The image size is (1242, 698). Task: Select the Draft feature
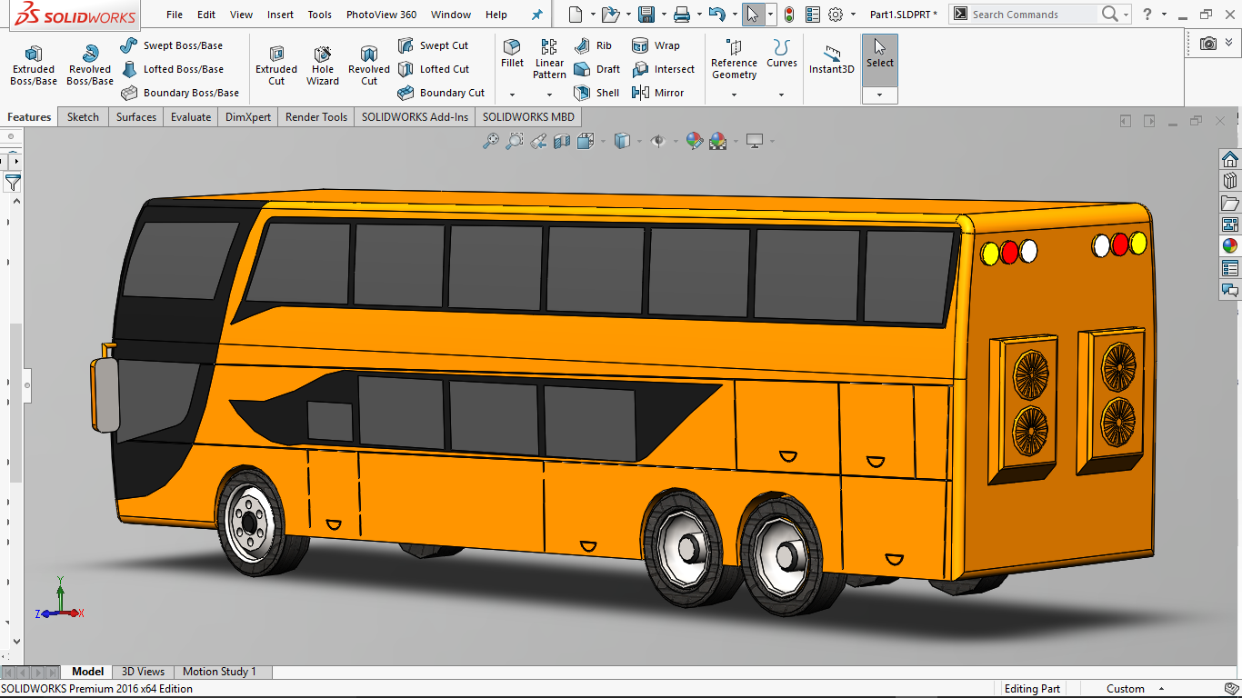(x=596, y=69)
